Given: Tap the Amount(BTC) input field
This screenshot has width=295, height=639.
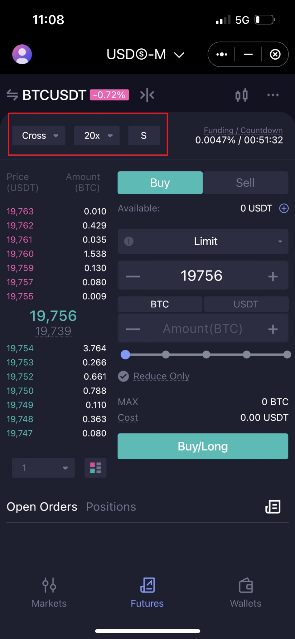Looking at the screenshot, I should click(x=203, y=329).
